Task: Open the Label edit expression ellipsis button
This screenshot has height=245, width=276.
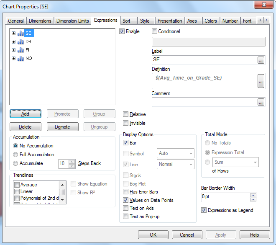Action: [x=261, y=60]
